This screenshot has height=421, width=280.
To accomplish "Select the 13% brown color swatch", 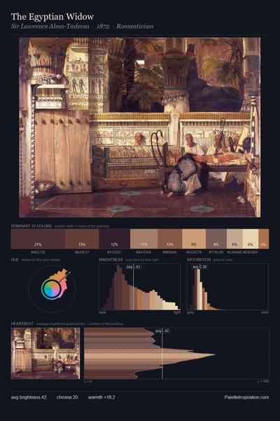I will pos(82,239).
